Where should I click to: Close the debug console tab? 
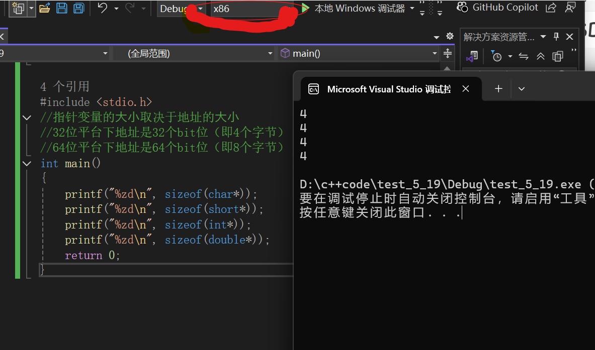coord(466,89)
